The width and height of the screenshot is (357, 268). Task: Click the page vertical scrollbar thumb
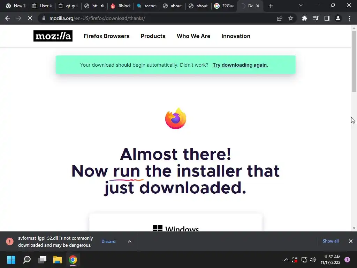pos(354,61)
